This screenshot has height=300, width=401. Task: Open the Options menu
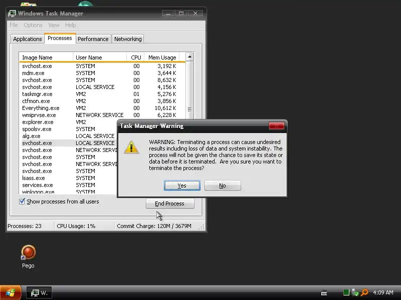[x=33, y=25]
